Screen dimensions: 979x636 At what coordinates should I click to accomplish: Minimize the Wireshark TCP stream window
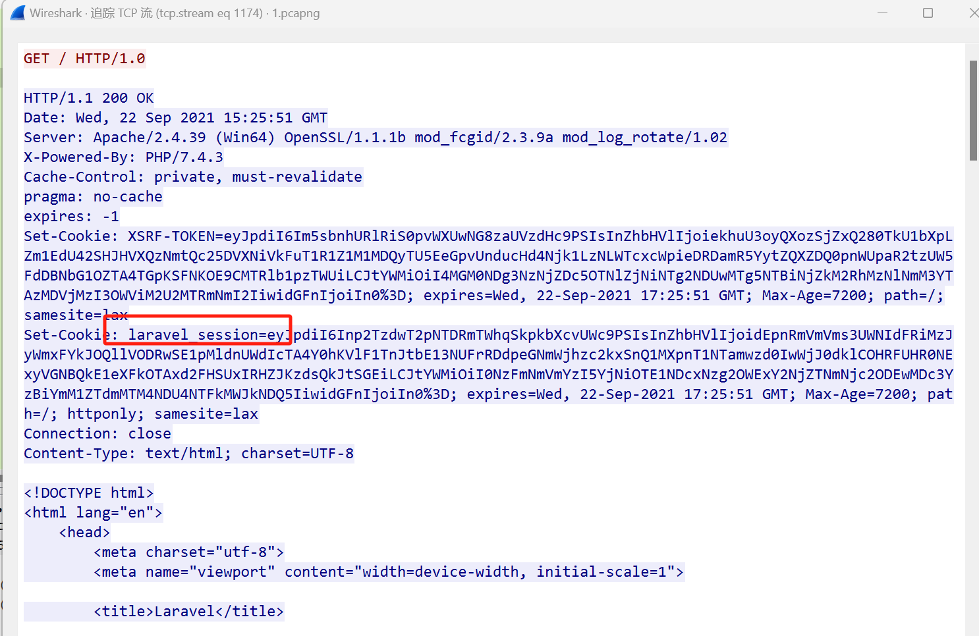pos(883,13)
